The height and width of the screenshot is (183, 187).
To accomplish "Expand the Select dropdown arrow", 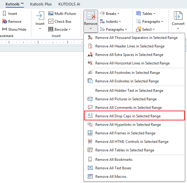I will coord(153,29).
